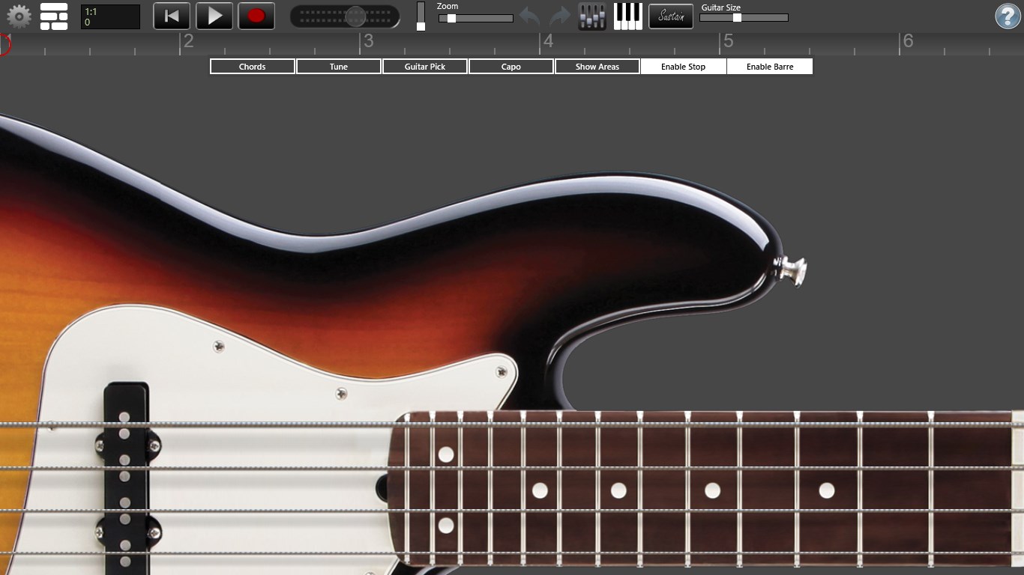Click the pitch wheel knob
Image resolution: width=1024 pixels, height=575 pixels.
pos(355,16)
